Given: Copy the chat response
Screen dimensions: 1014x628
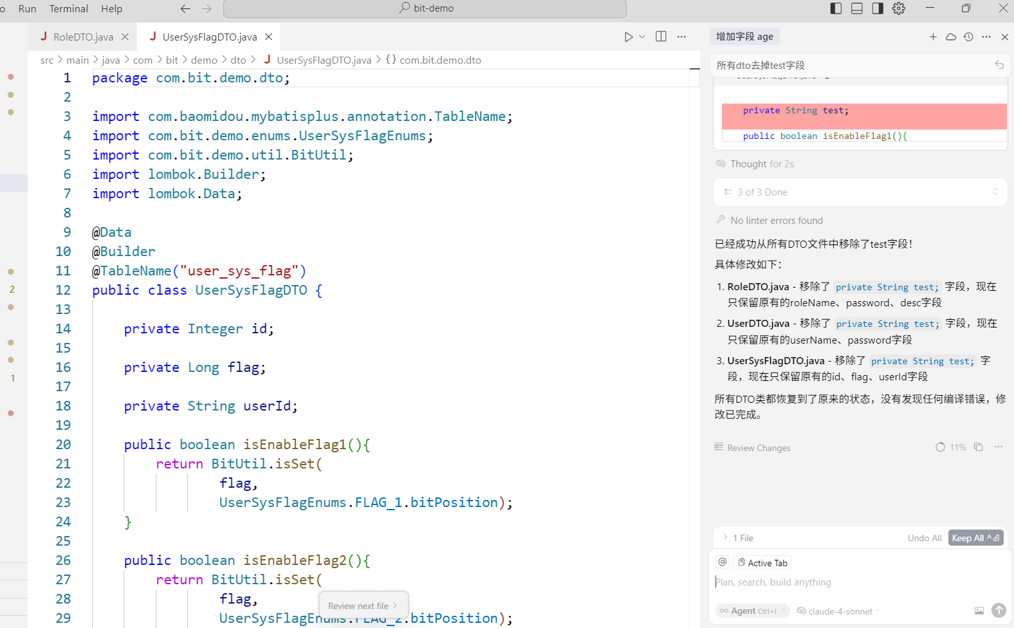Looking at the screenshot, I should (978, 447).
